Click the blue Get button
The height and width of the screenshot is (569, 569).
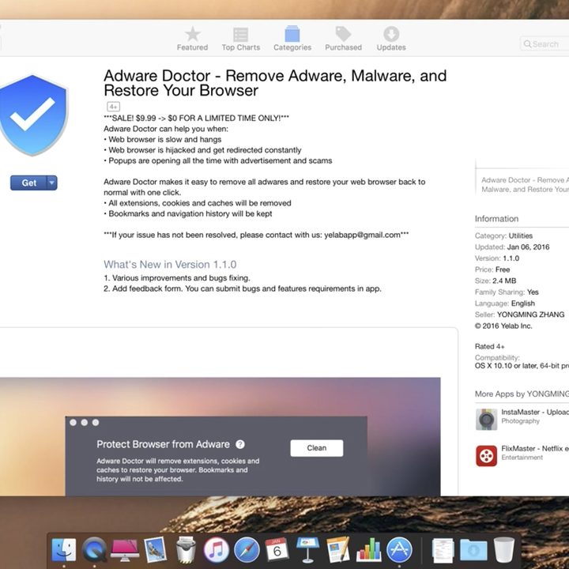(28, 183)
